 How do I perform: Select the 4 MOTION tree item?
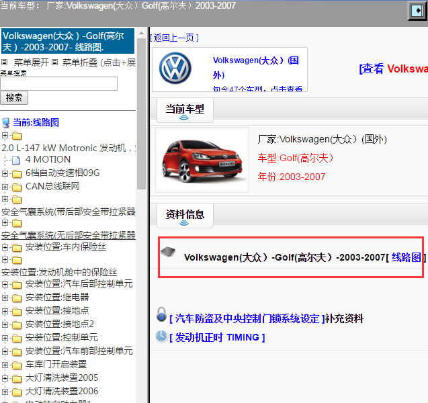tap(48, 159)
